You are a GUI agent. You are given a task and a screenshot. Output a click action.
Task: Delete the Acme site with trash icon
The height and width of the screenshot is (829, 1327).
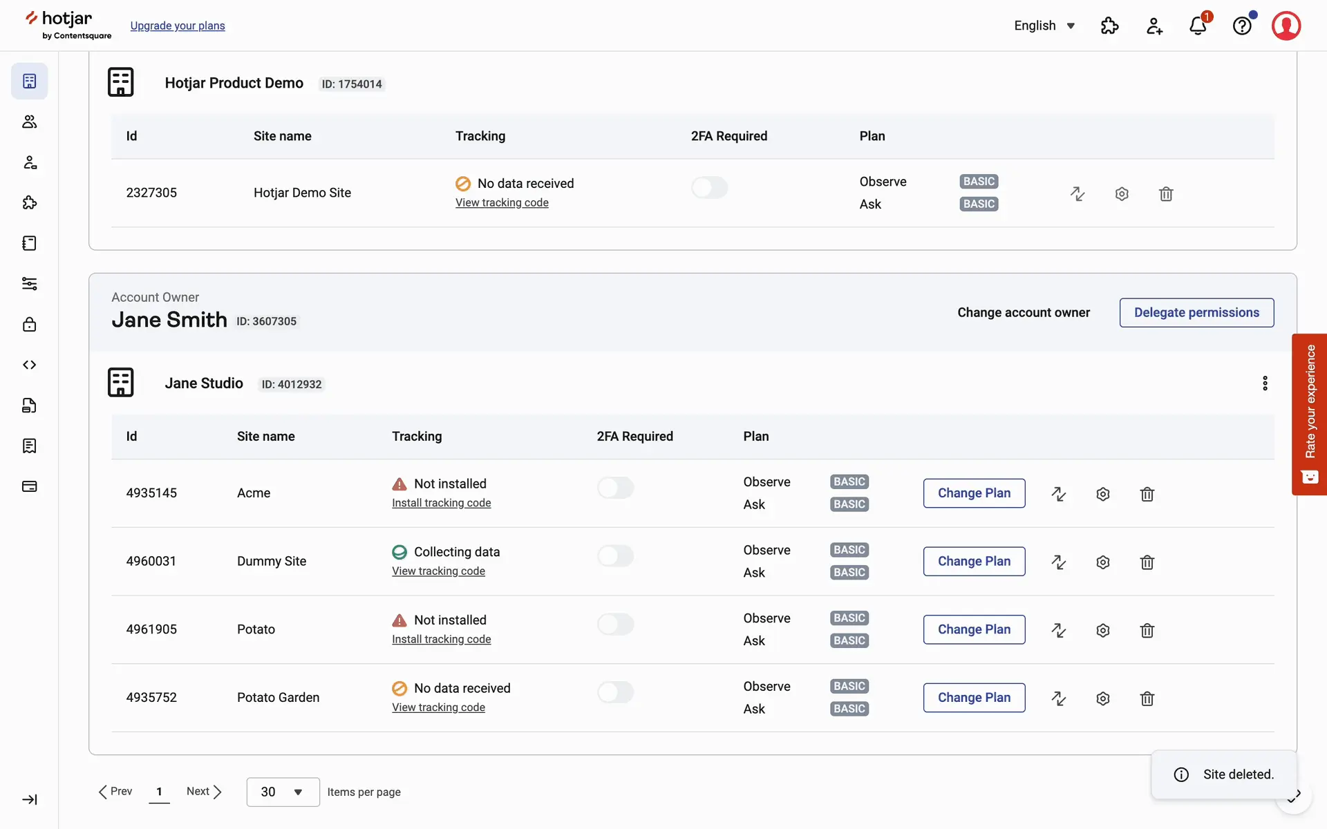point(1147,494)
